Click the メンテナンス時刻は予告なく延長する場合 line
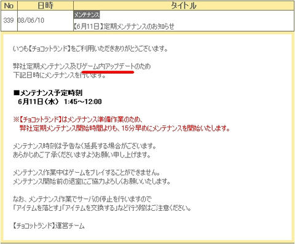295x244 pixels. (x=85, y=146)
